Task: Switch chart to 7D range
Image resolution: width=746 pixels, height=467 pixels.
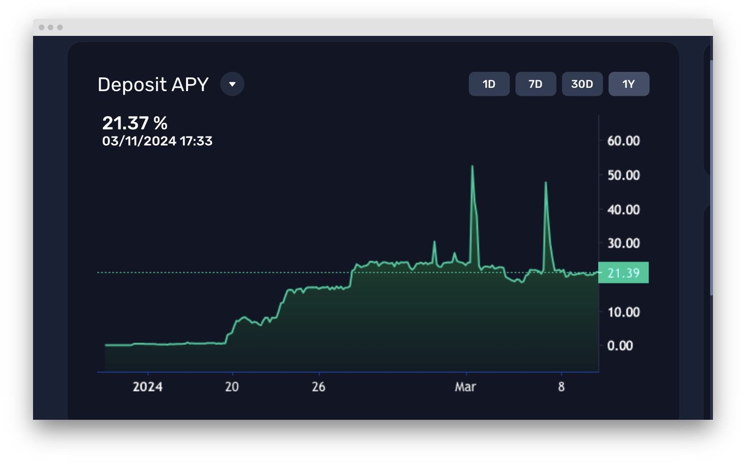Action: coord(535,84)
